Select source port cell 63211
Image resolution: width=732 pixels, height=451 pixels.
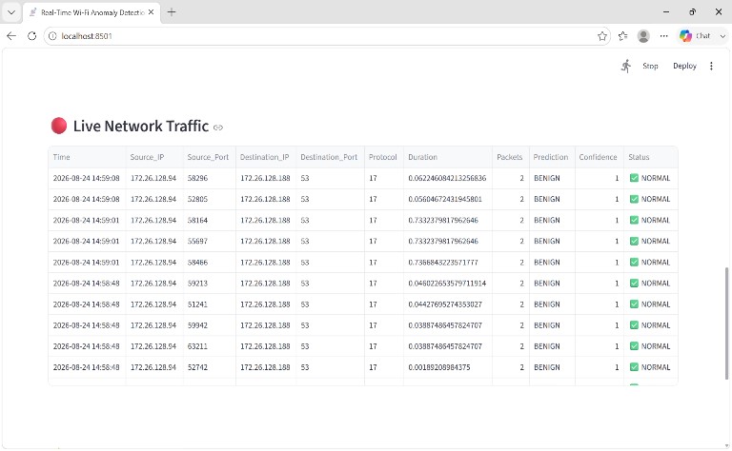click(209, 346)
